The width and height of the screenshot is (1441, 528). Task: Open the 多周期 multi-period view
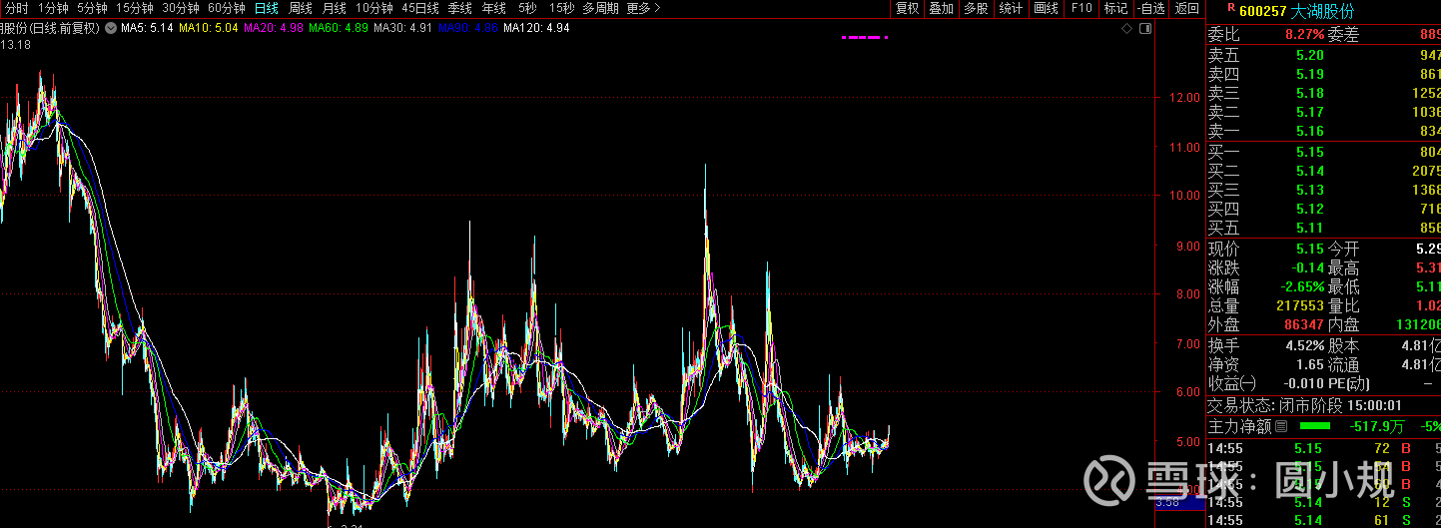coord(601,8)
